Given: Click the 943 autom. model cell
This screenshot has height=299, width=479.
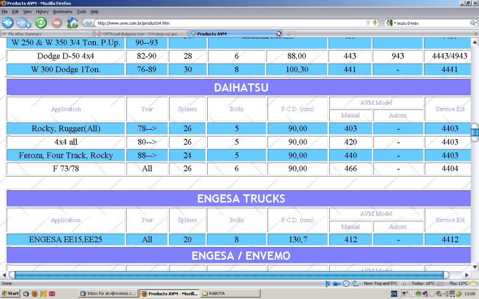Looking at the screenshot, I should point(398,56).
